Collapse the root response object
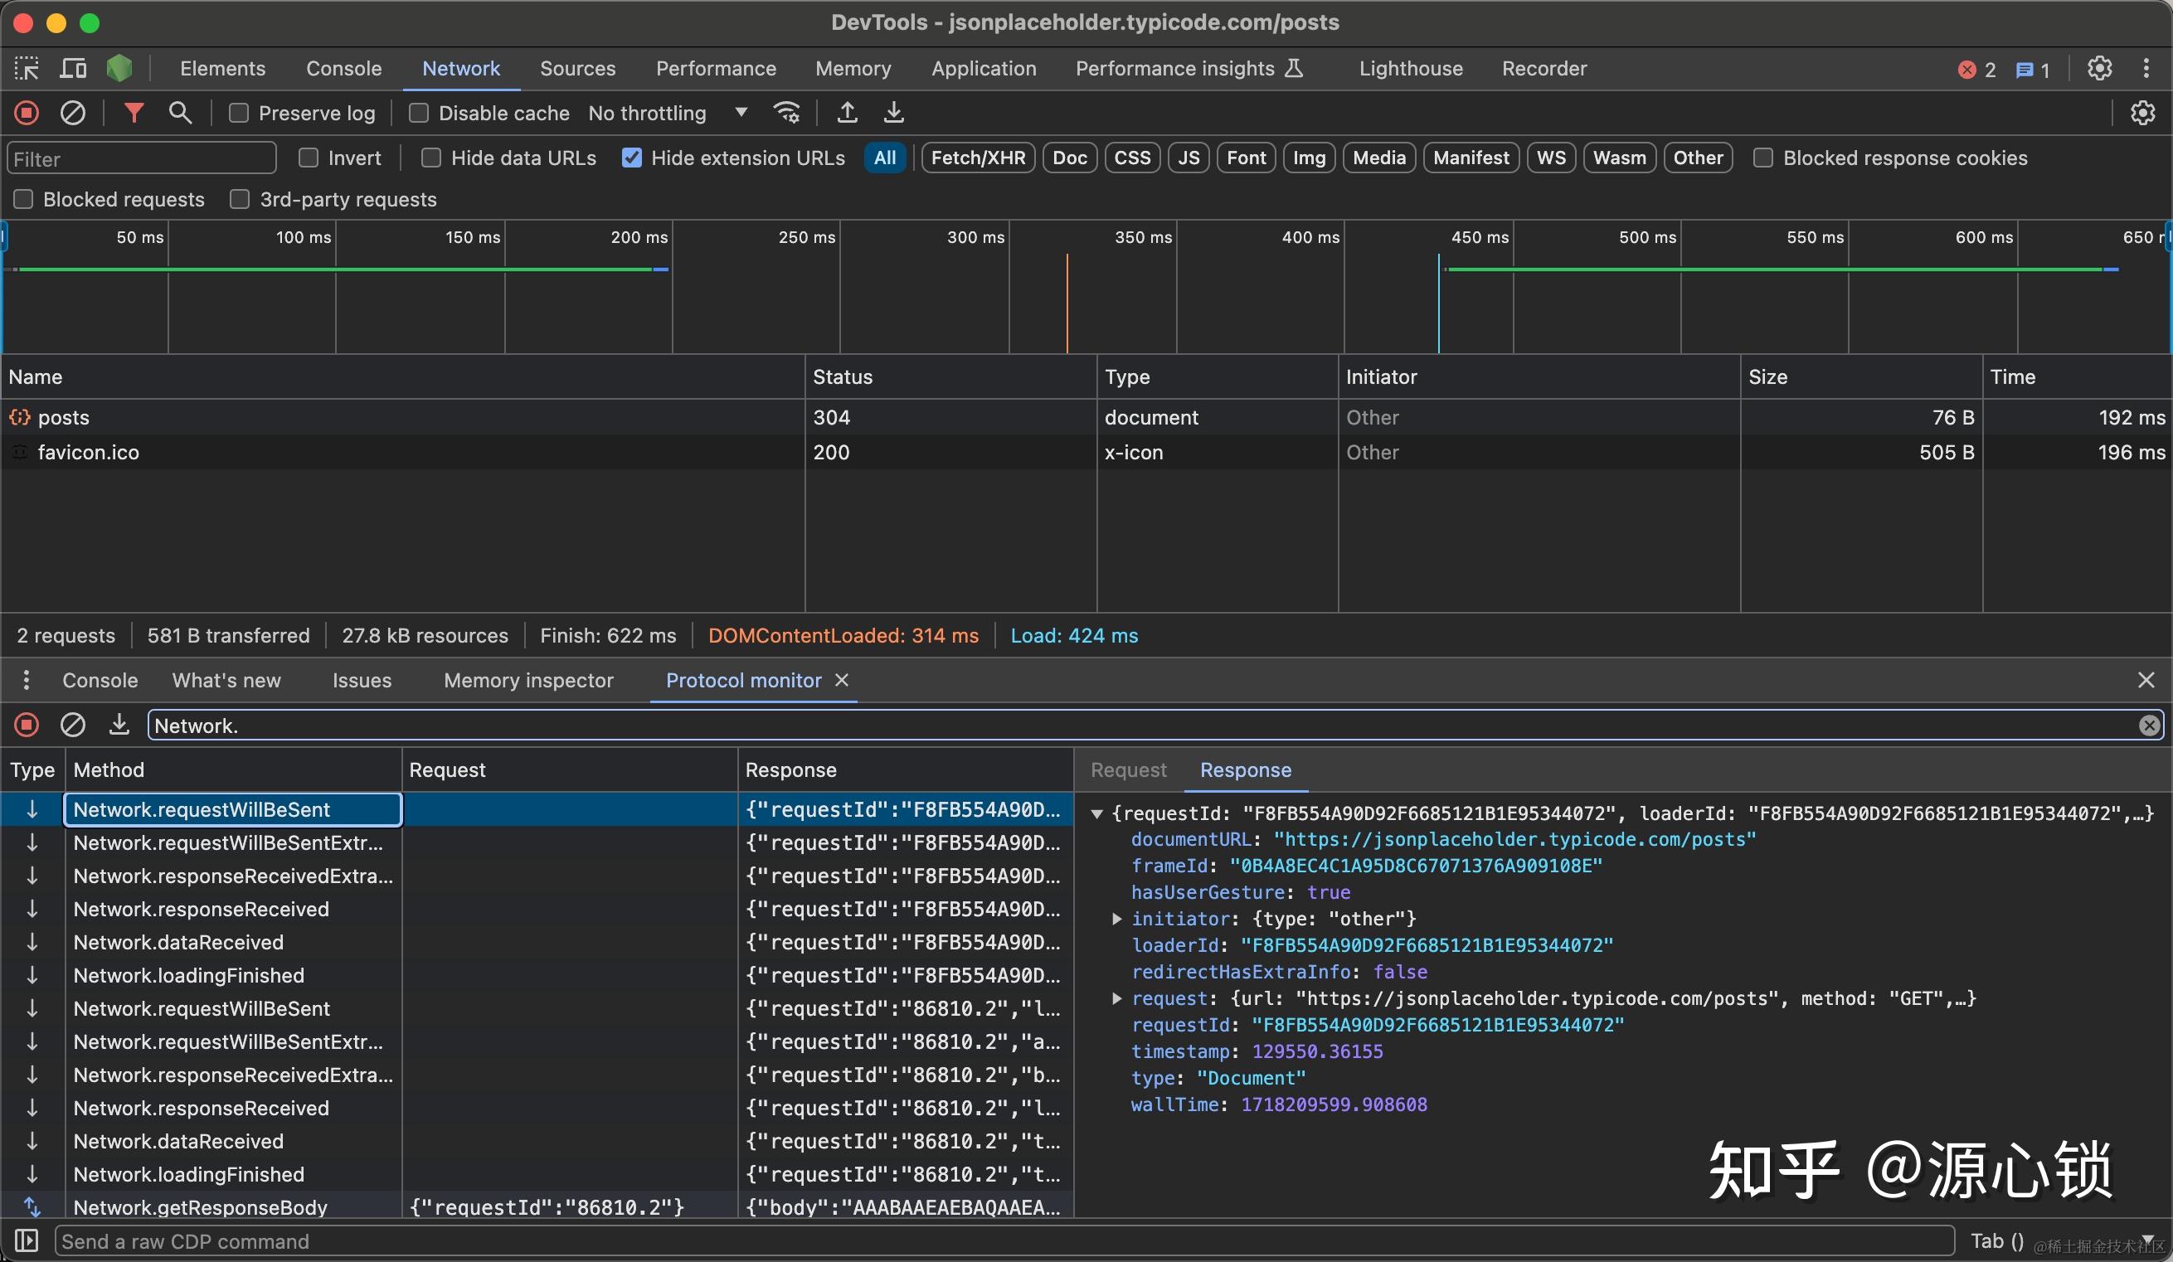The height and width of the screenshot is (1262, 2173). pos(1096,813)
